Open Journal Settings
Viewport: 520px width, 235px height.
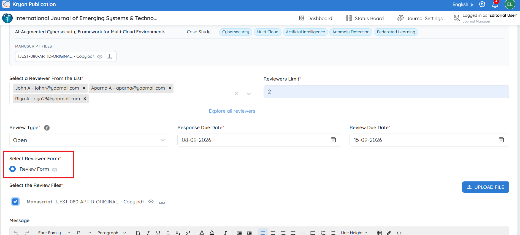[x=420, y=18]
